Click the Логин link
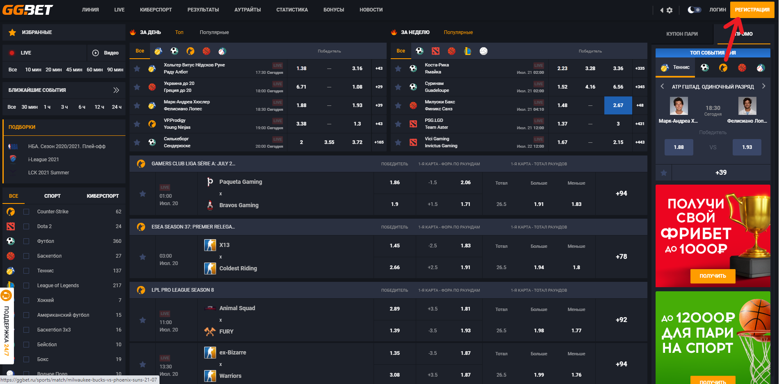Image resolution: width=779 pixels, height=384 pixels. click(x=717, y=10)
